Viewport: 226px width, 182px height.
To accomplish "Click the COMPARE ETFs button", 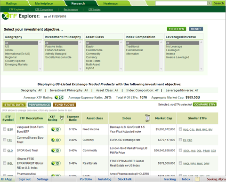I will click(205, 104).
